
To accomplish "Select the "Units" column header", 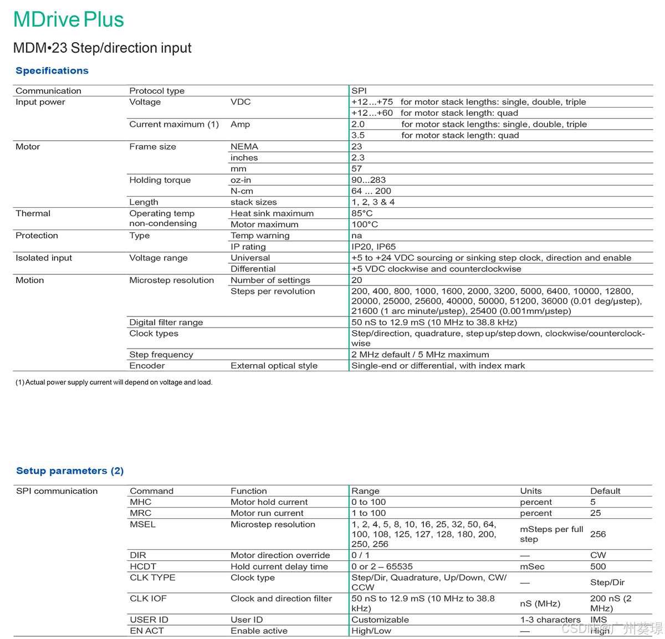I will (531, 491).
